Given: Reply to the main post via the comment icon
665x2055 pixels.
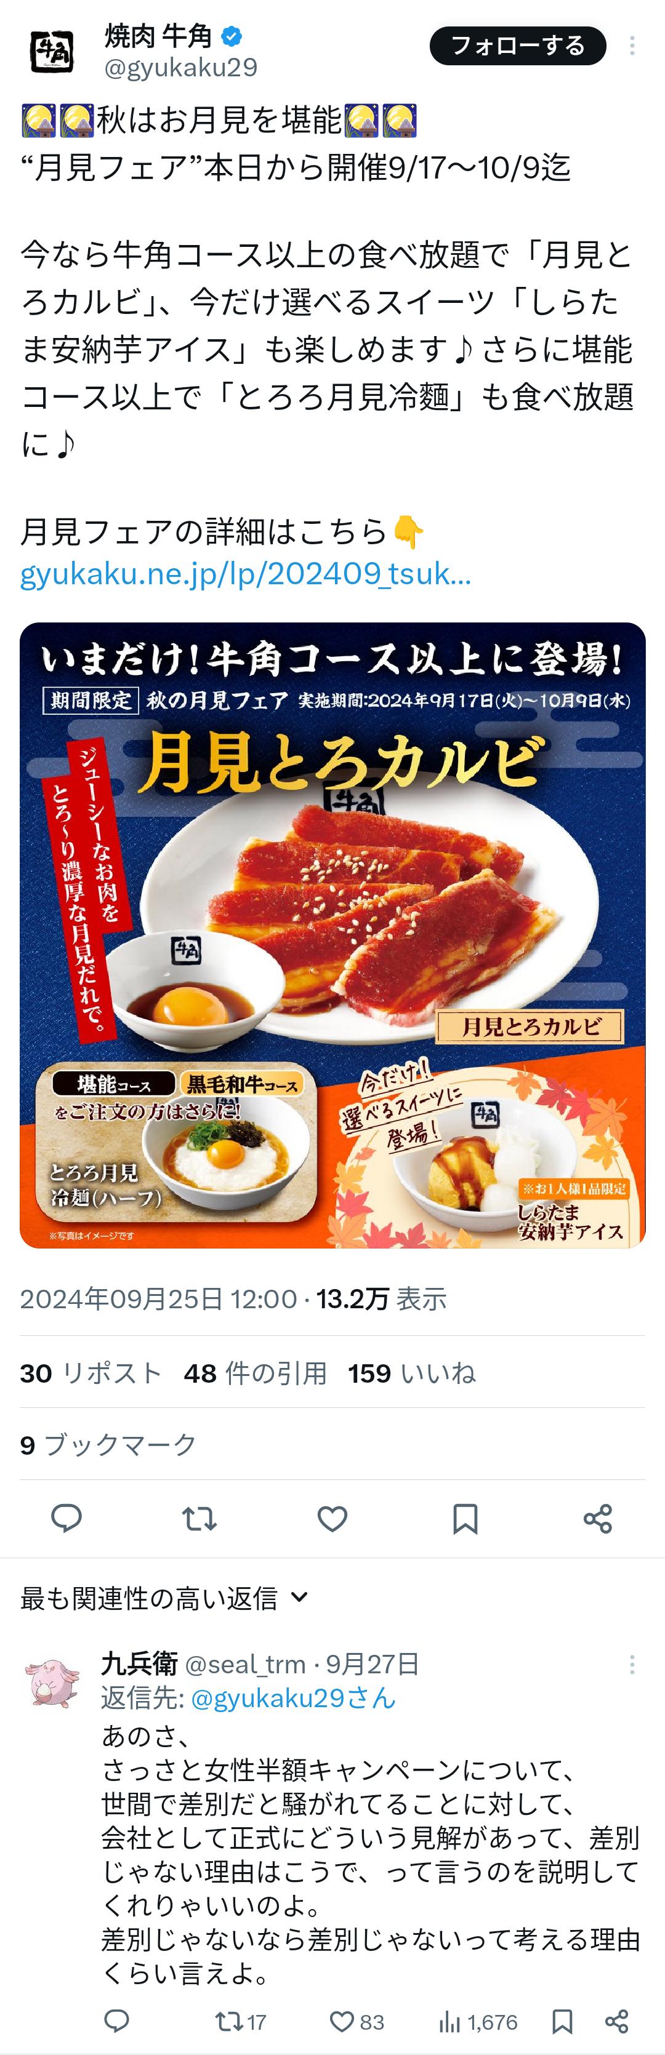Looking at the screenshot, I should (x=66, y=1518).
